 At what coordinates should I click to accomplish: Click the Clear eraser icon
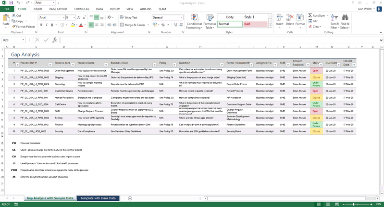[x=310, y=26]
